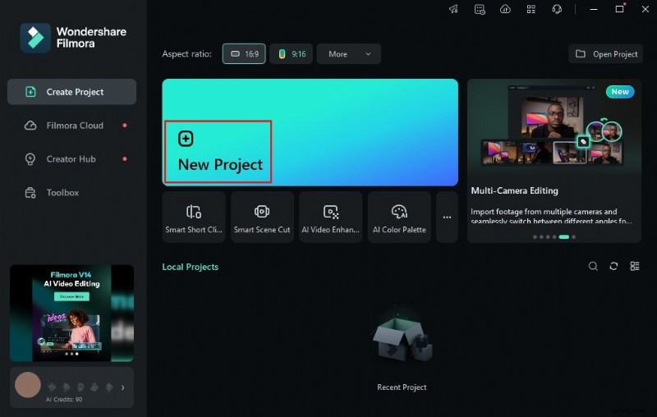The height and width of the screenshot is (417, 657).
Task: Open the grid layout icon in title bar
Action: click(x=531, y=9)
